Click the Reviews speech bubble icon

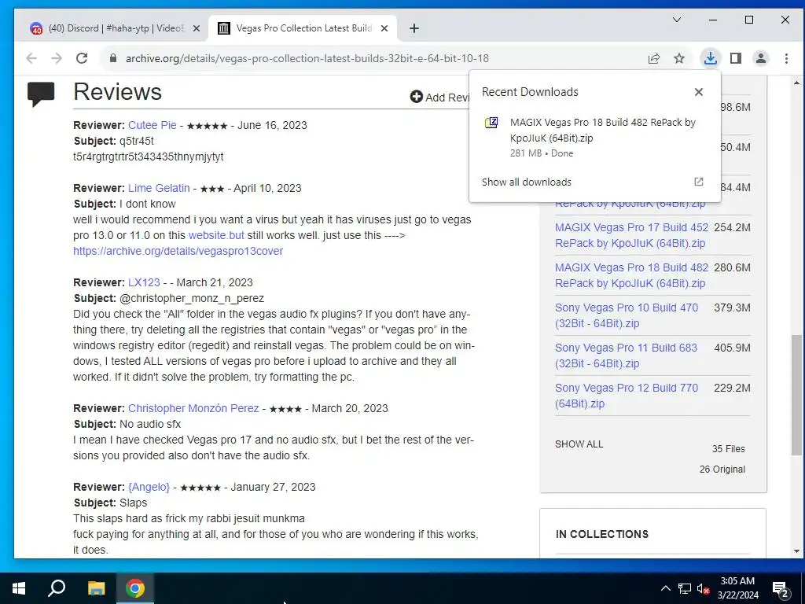[41, 94]
